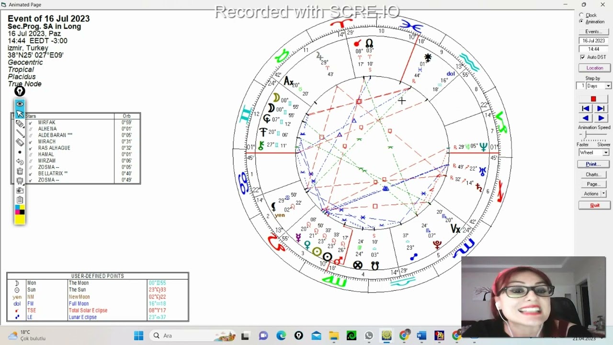Open the Task View taskbar icon
The height and width of the screenshot is (345, 613).
click(x=245, y=335)
